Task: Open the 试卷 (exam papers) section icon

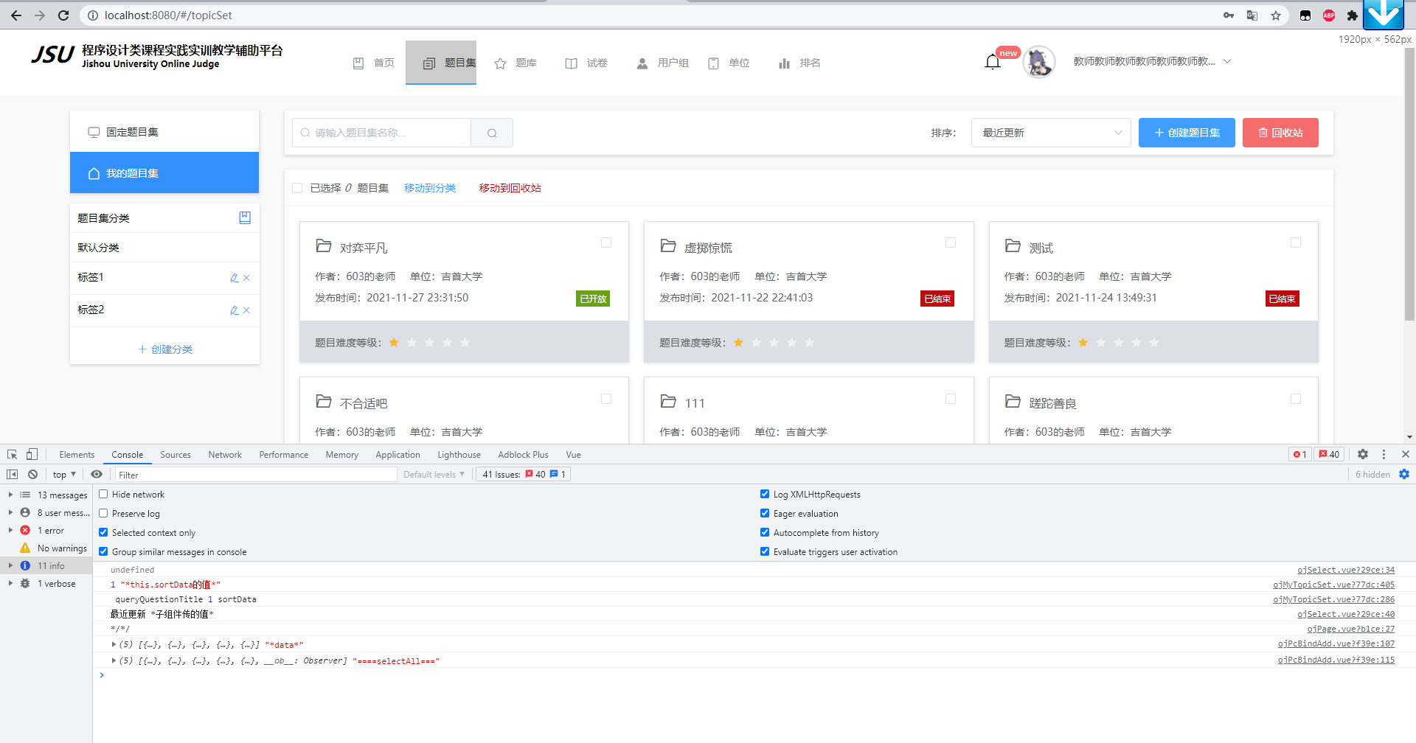Action: coord(571,63)
